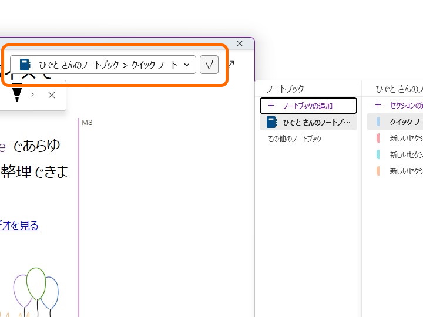Select 'ひでと さんのノートブ…' in notebook list

[308, 122]
